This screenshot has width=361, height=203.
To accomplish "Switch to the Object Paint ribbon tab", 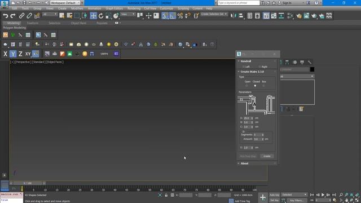I will [78, 23].
